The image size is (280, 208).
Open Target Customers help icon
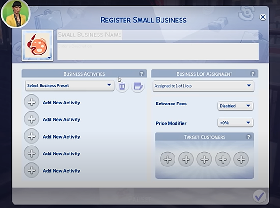tap(249, 137)
